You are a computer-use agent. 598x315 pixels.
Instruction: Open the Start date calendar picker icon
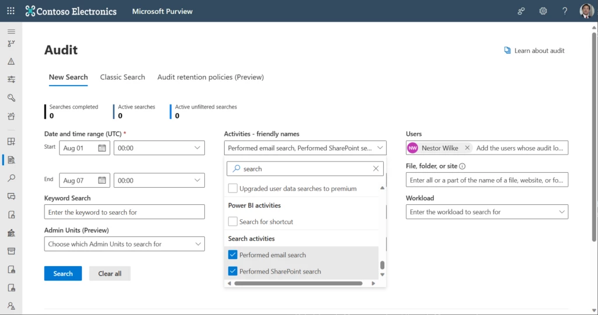click(x=102, y=148)
